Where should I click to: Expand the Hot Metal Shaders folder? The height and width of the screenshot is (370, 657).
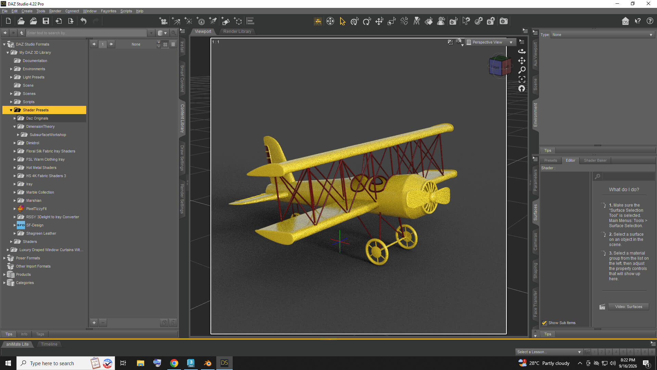(15, 168)
